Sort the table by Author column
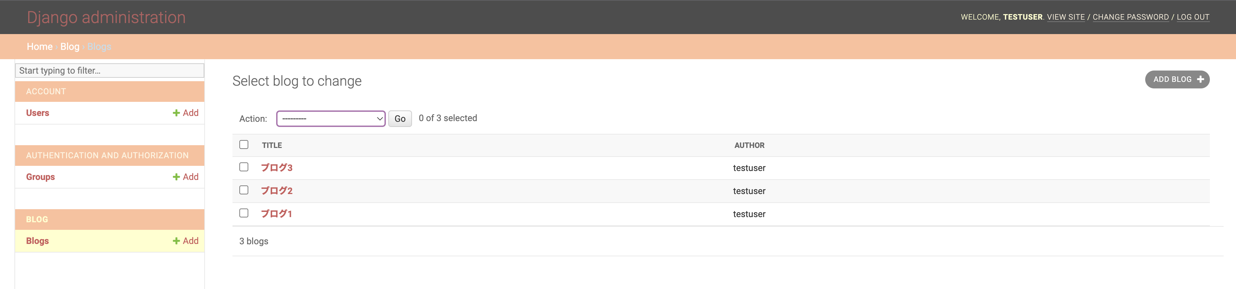Viewport: 1236px width, 289px height. coord(749,146)
